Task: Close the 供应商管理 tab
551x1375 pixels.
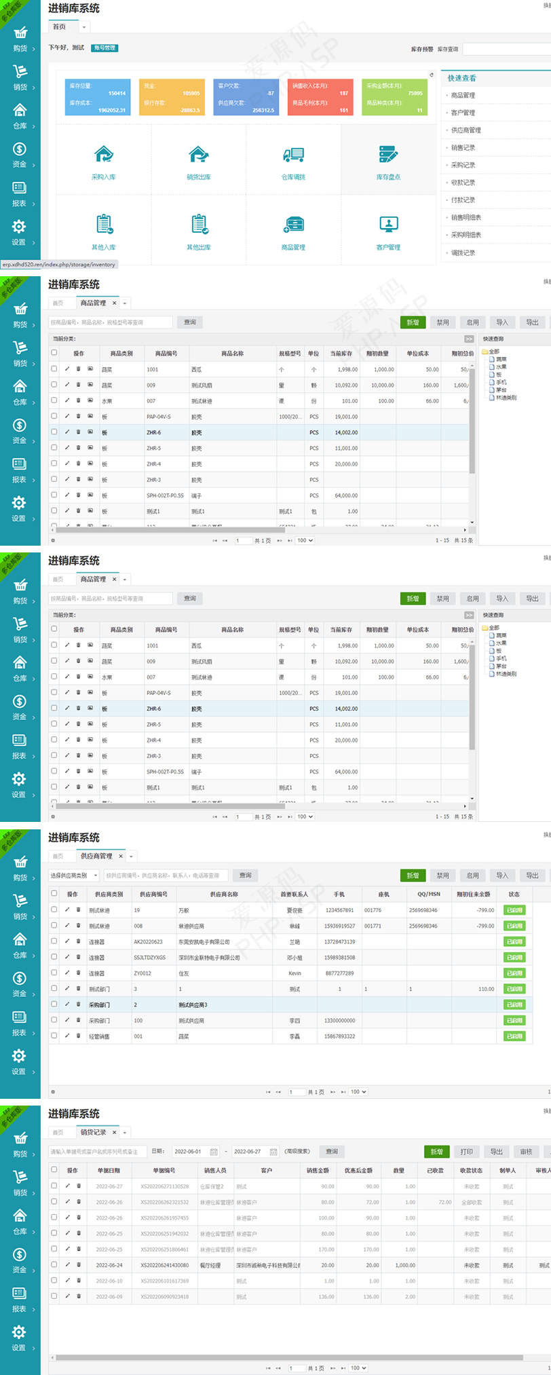Action: [120, 856]
